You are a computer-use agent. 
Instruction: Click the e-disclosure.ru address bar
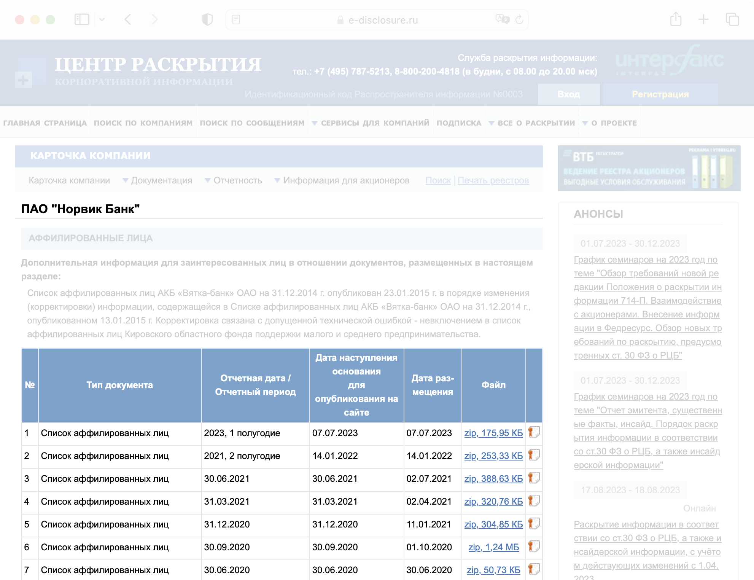click(x=382, y=20)
